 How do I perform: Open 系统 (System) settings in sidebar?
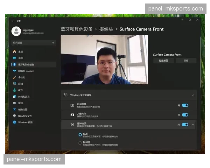20,58
